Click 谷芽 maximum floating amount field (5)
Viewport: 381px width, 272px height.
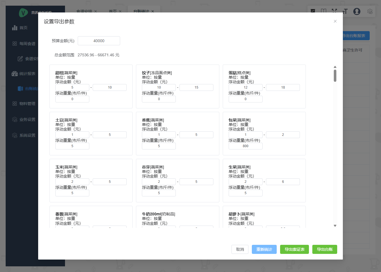(x=196, y=182)
